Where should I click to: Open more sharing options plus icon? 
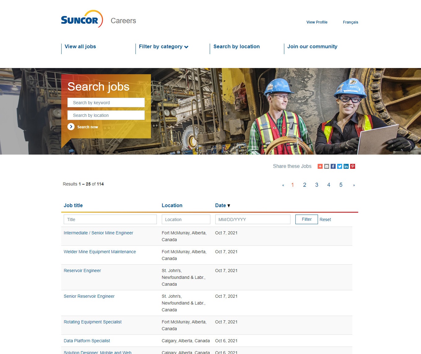320,166
